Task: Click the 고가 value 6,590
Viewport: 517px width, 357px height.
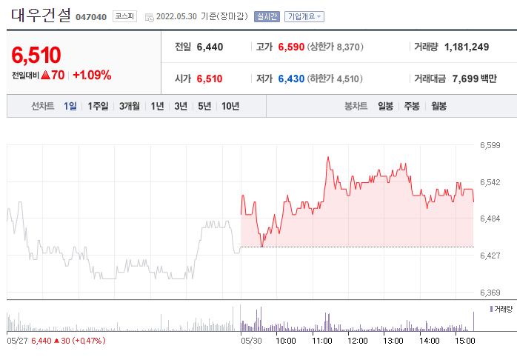Action: 291,47
